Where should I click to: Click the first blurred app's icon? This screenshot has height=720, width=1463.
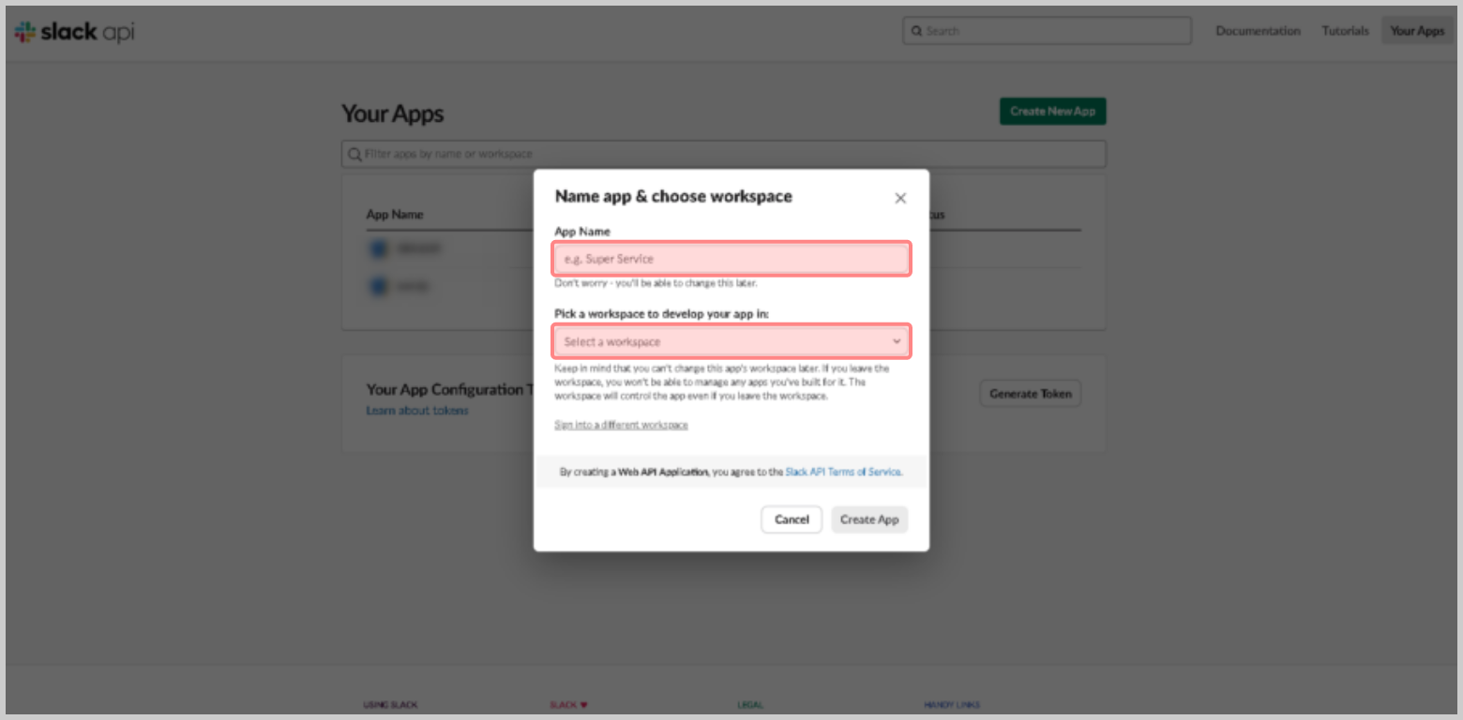(379, 248)
